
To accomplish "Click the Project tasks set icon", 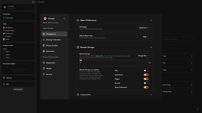I will 4,31.
